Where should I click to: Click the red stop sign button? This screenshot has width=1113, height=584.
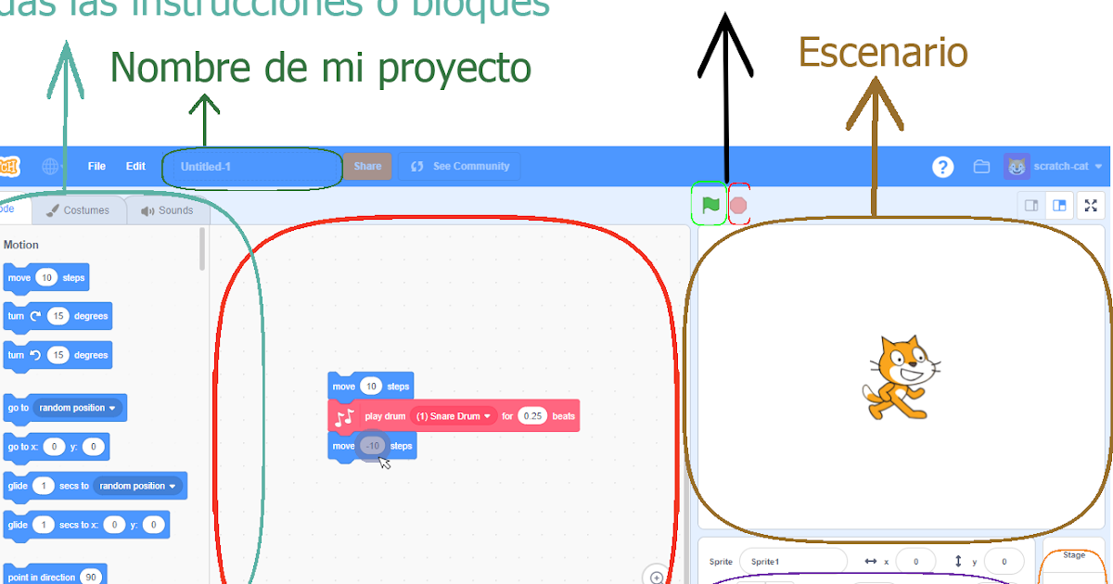[x=737, y=203]
